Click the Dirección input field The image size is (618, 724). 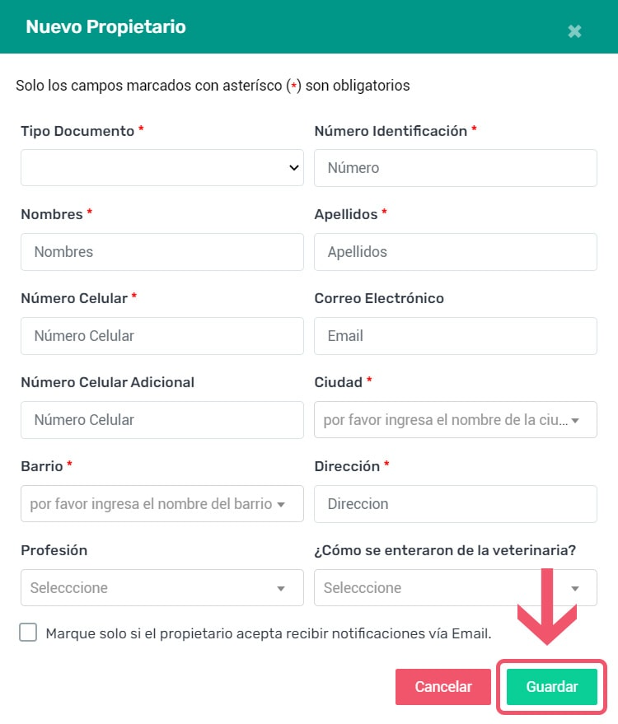(456, 504)
